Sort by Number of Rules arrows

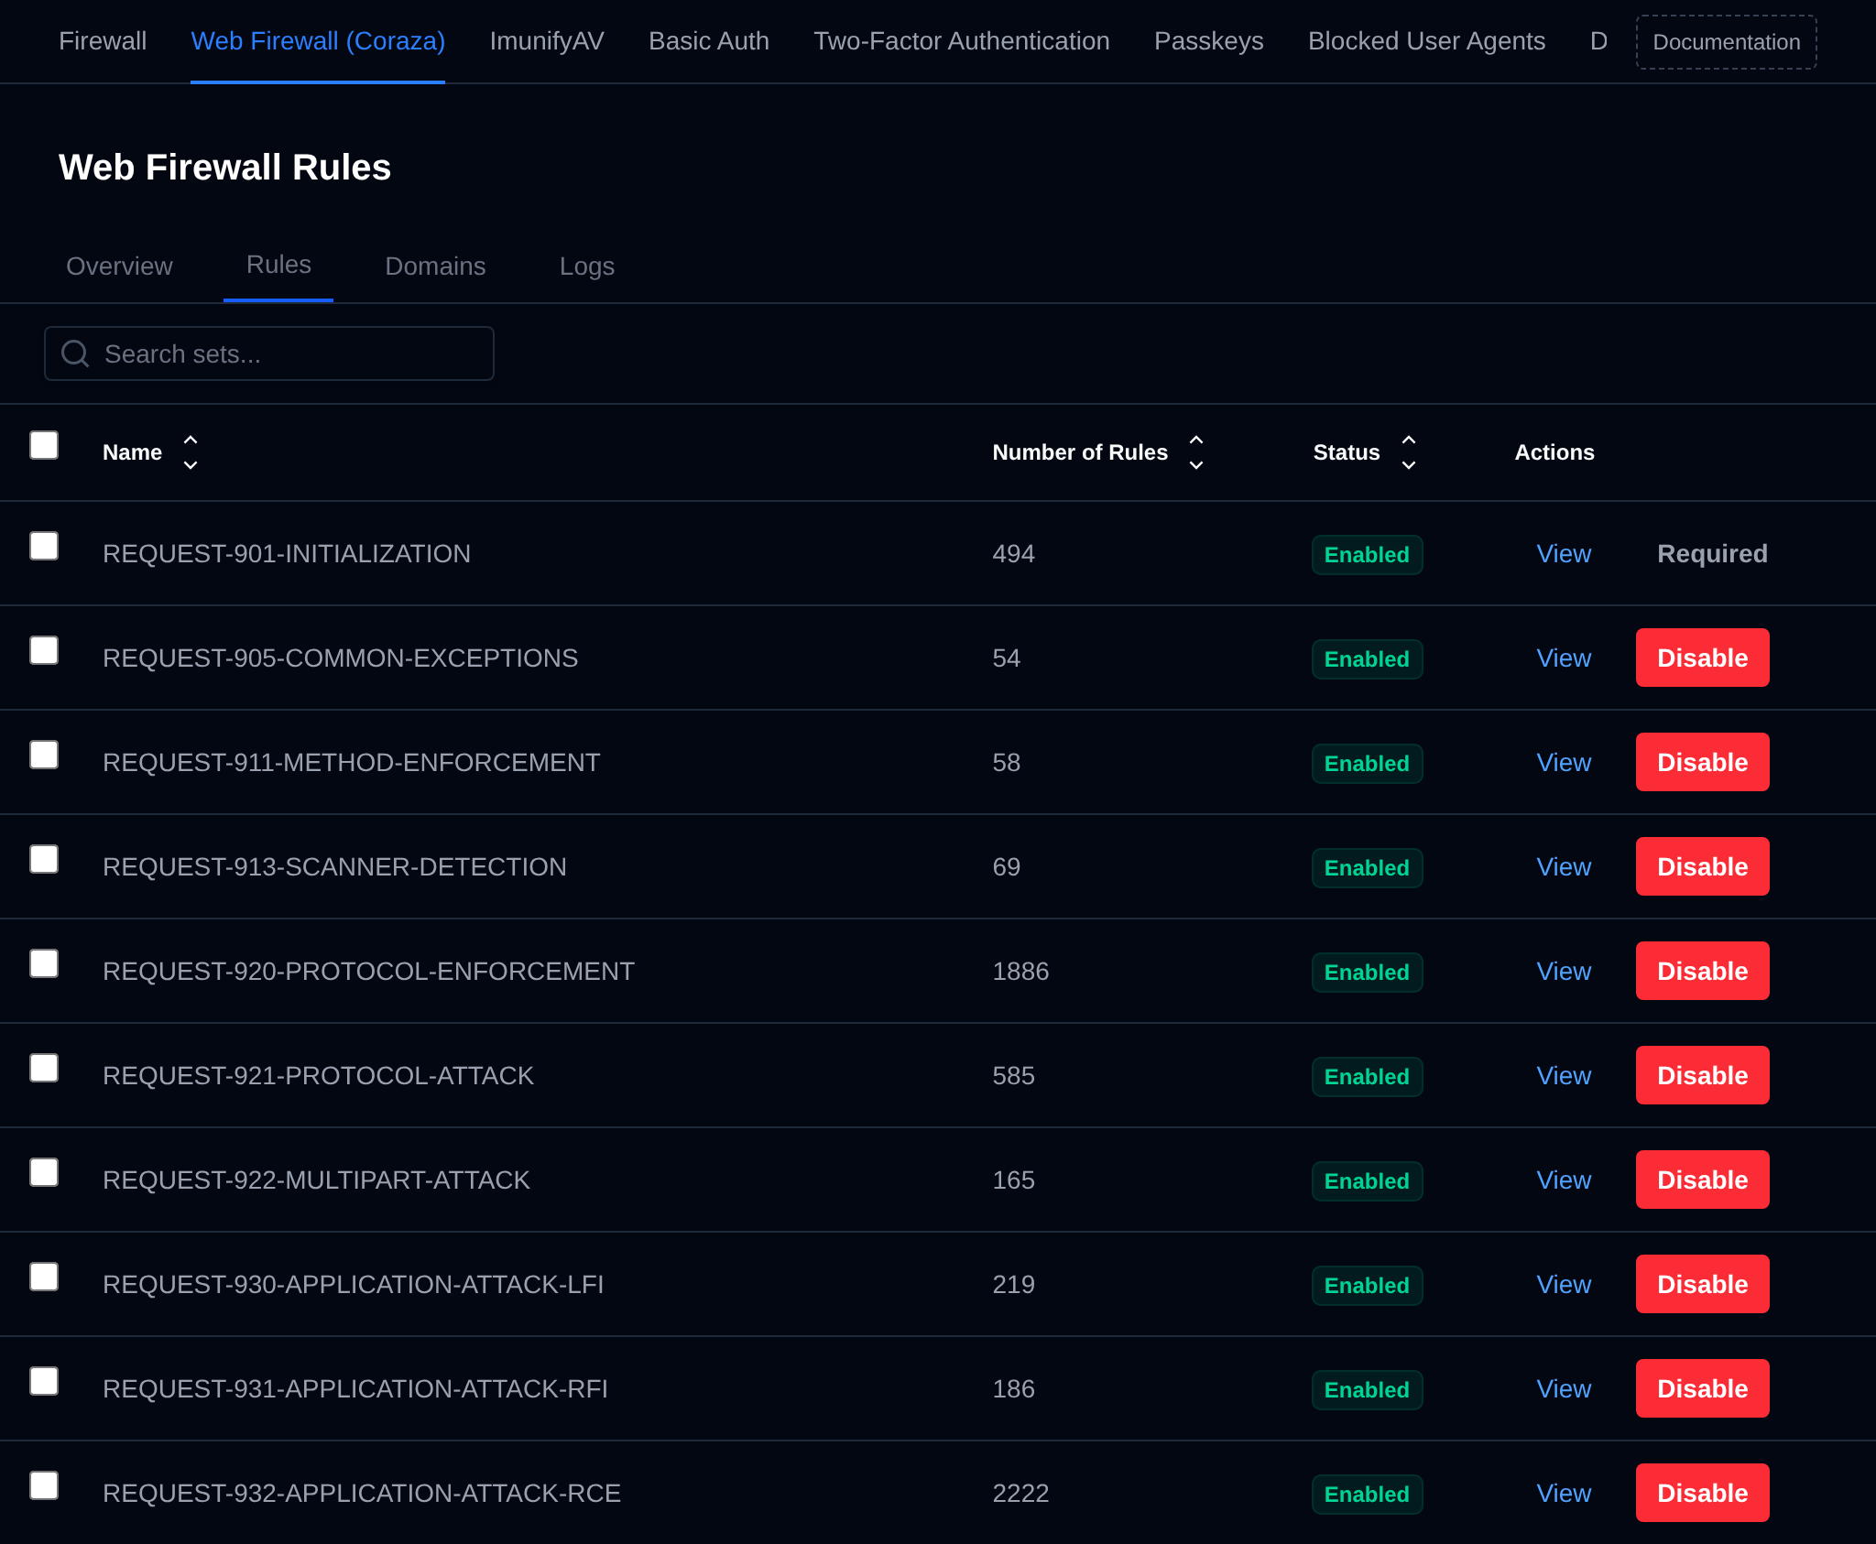(x=1196, y=452)
